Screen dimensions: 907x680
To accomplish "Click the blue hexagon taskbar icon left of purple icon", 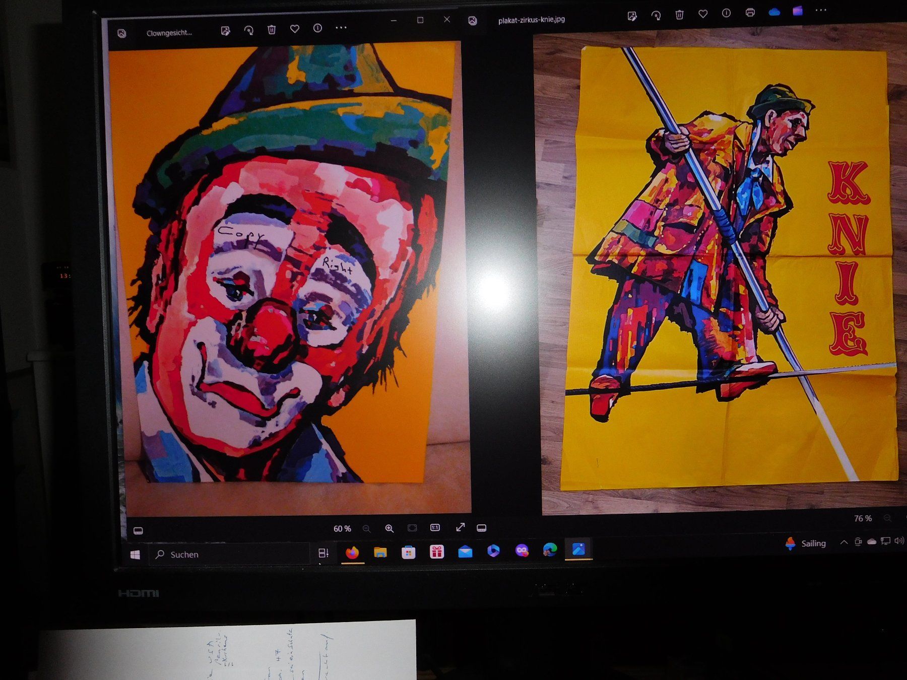I will pyautogui.click(x=493, y=551).
